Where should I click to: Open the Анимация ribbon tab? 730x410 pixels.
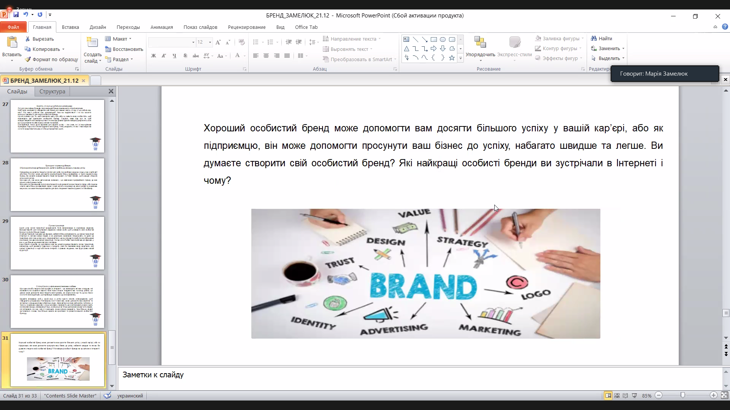click(162, 27)
